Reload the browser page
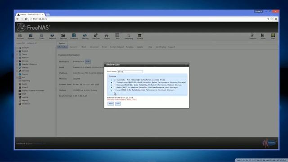288x162 pixels. 26,19
